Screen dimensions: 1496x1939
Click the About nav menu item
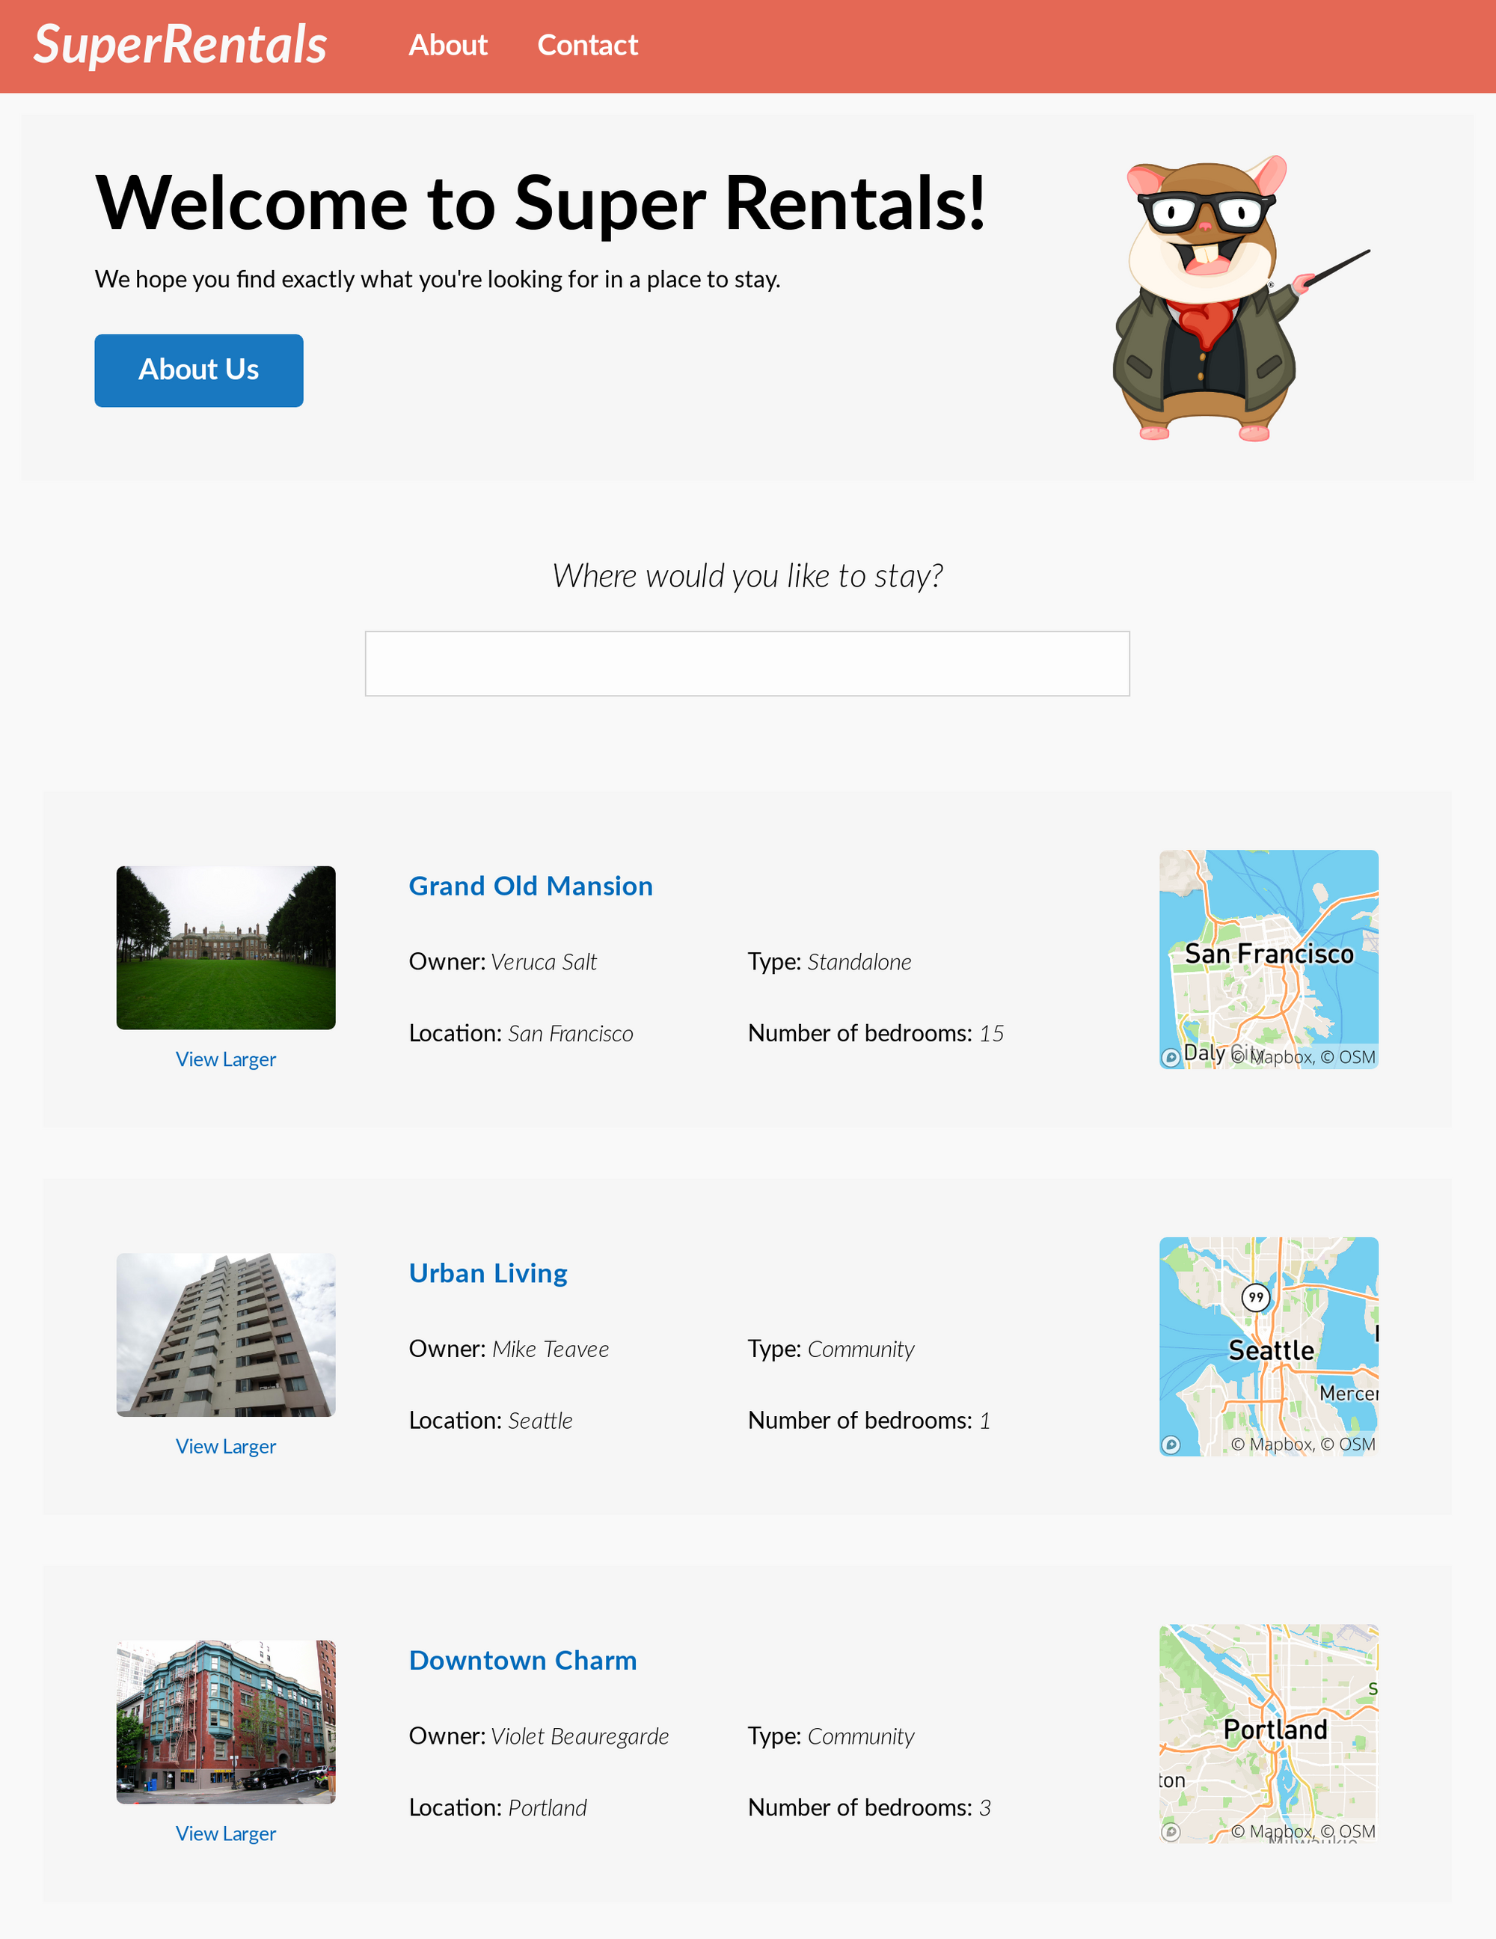tap(447, 44)
